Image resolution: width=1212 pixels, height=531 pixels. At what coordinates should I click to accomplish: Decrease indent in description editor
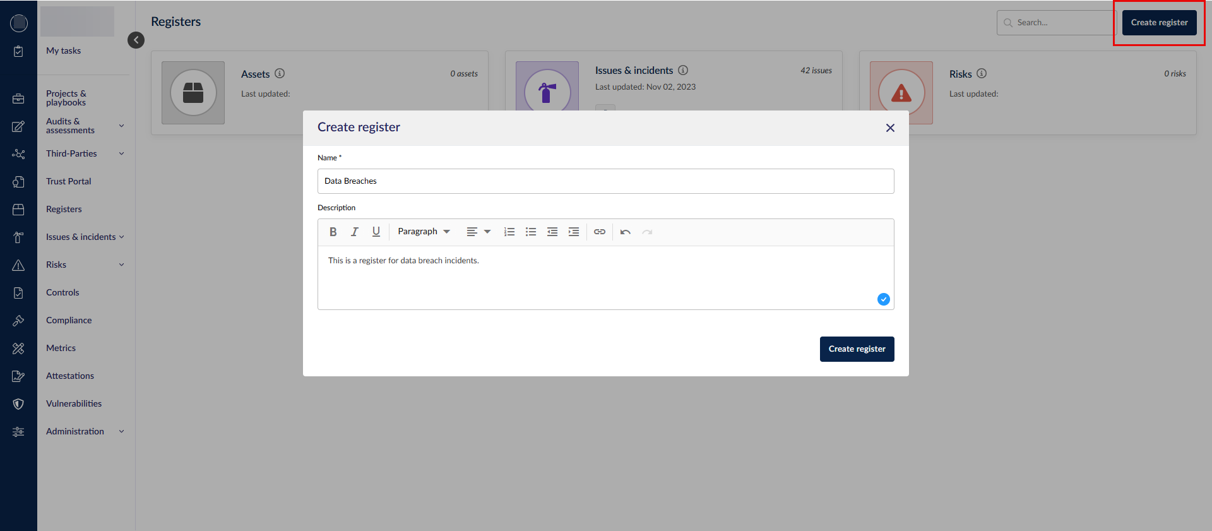click(x=552, y=232)
